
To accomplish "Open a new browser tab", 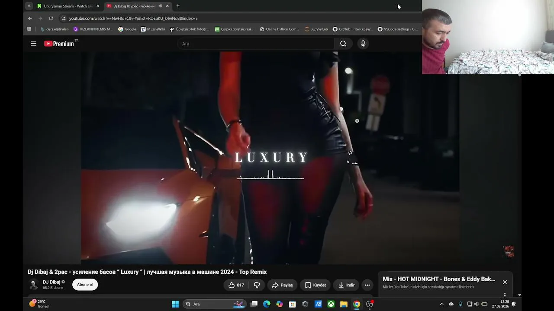I will (x=178, y=6).
